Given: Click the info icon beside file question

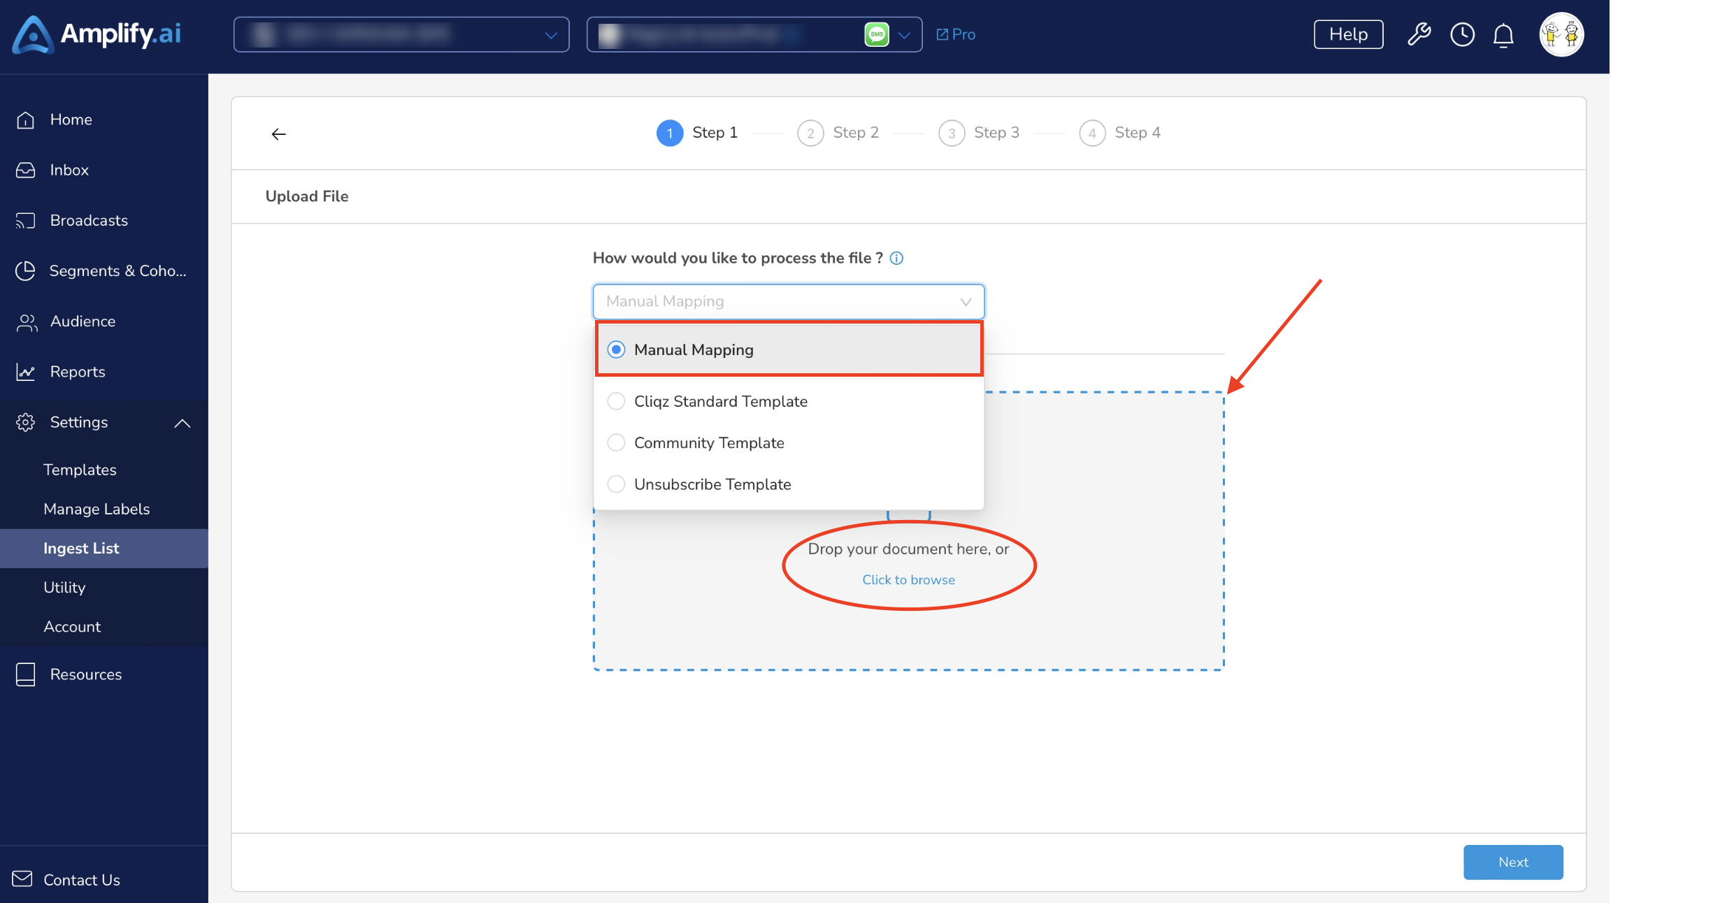Looking at the screenshot, I should pos(896,258).
